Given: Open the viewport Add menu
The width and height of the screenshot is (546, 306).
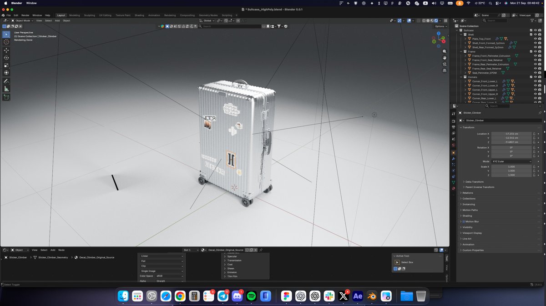Looking at the screenshot, I should [57, 20].
